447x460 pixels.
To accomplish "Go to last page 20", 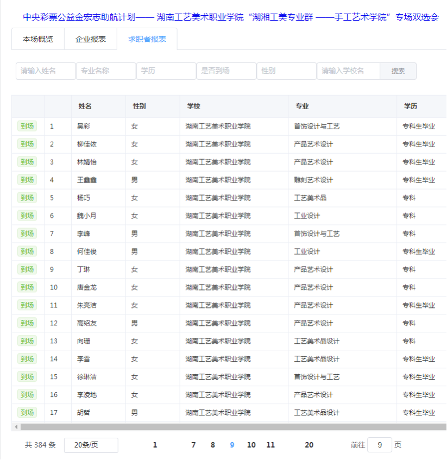I will (309, 445).
